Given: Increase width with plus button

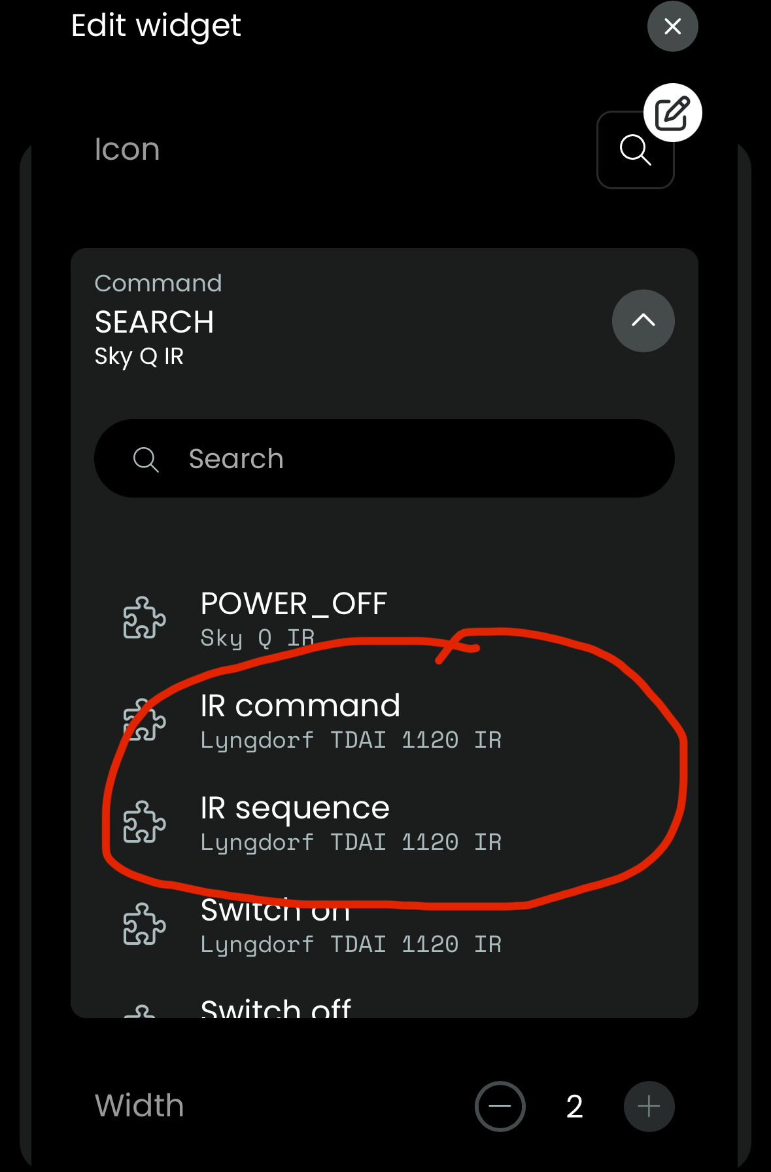Looking at the screenshot, I should (x=649, y=1107).
